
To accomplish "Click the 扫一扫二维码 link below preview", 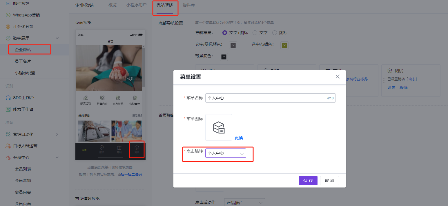I will pyautogui.click(x=132, y=174).
